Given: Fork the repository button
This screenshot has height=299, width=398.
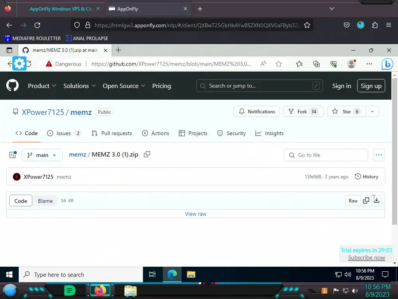Looking at the screenshot, I should point(303,111).
